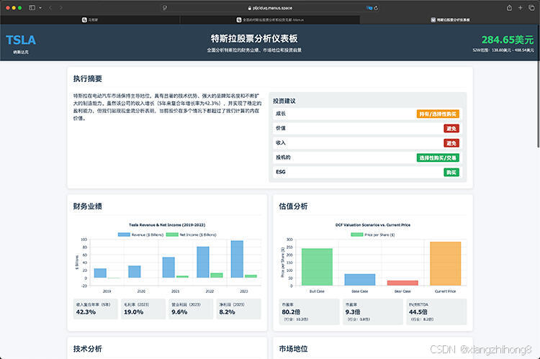540x359 pixels.
Task: Click the page settings icon left of address bar
Action: (x=165, y=8)
